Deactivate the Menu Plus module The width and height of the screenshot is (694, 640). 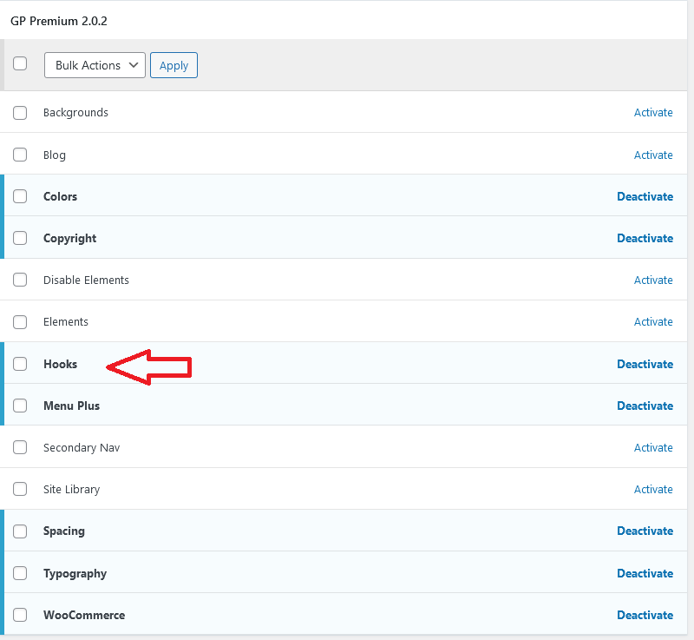[645, 406]
